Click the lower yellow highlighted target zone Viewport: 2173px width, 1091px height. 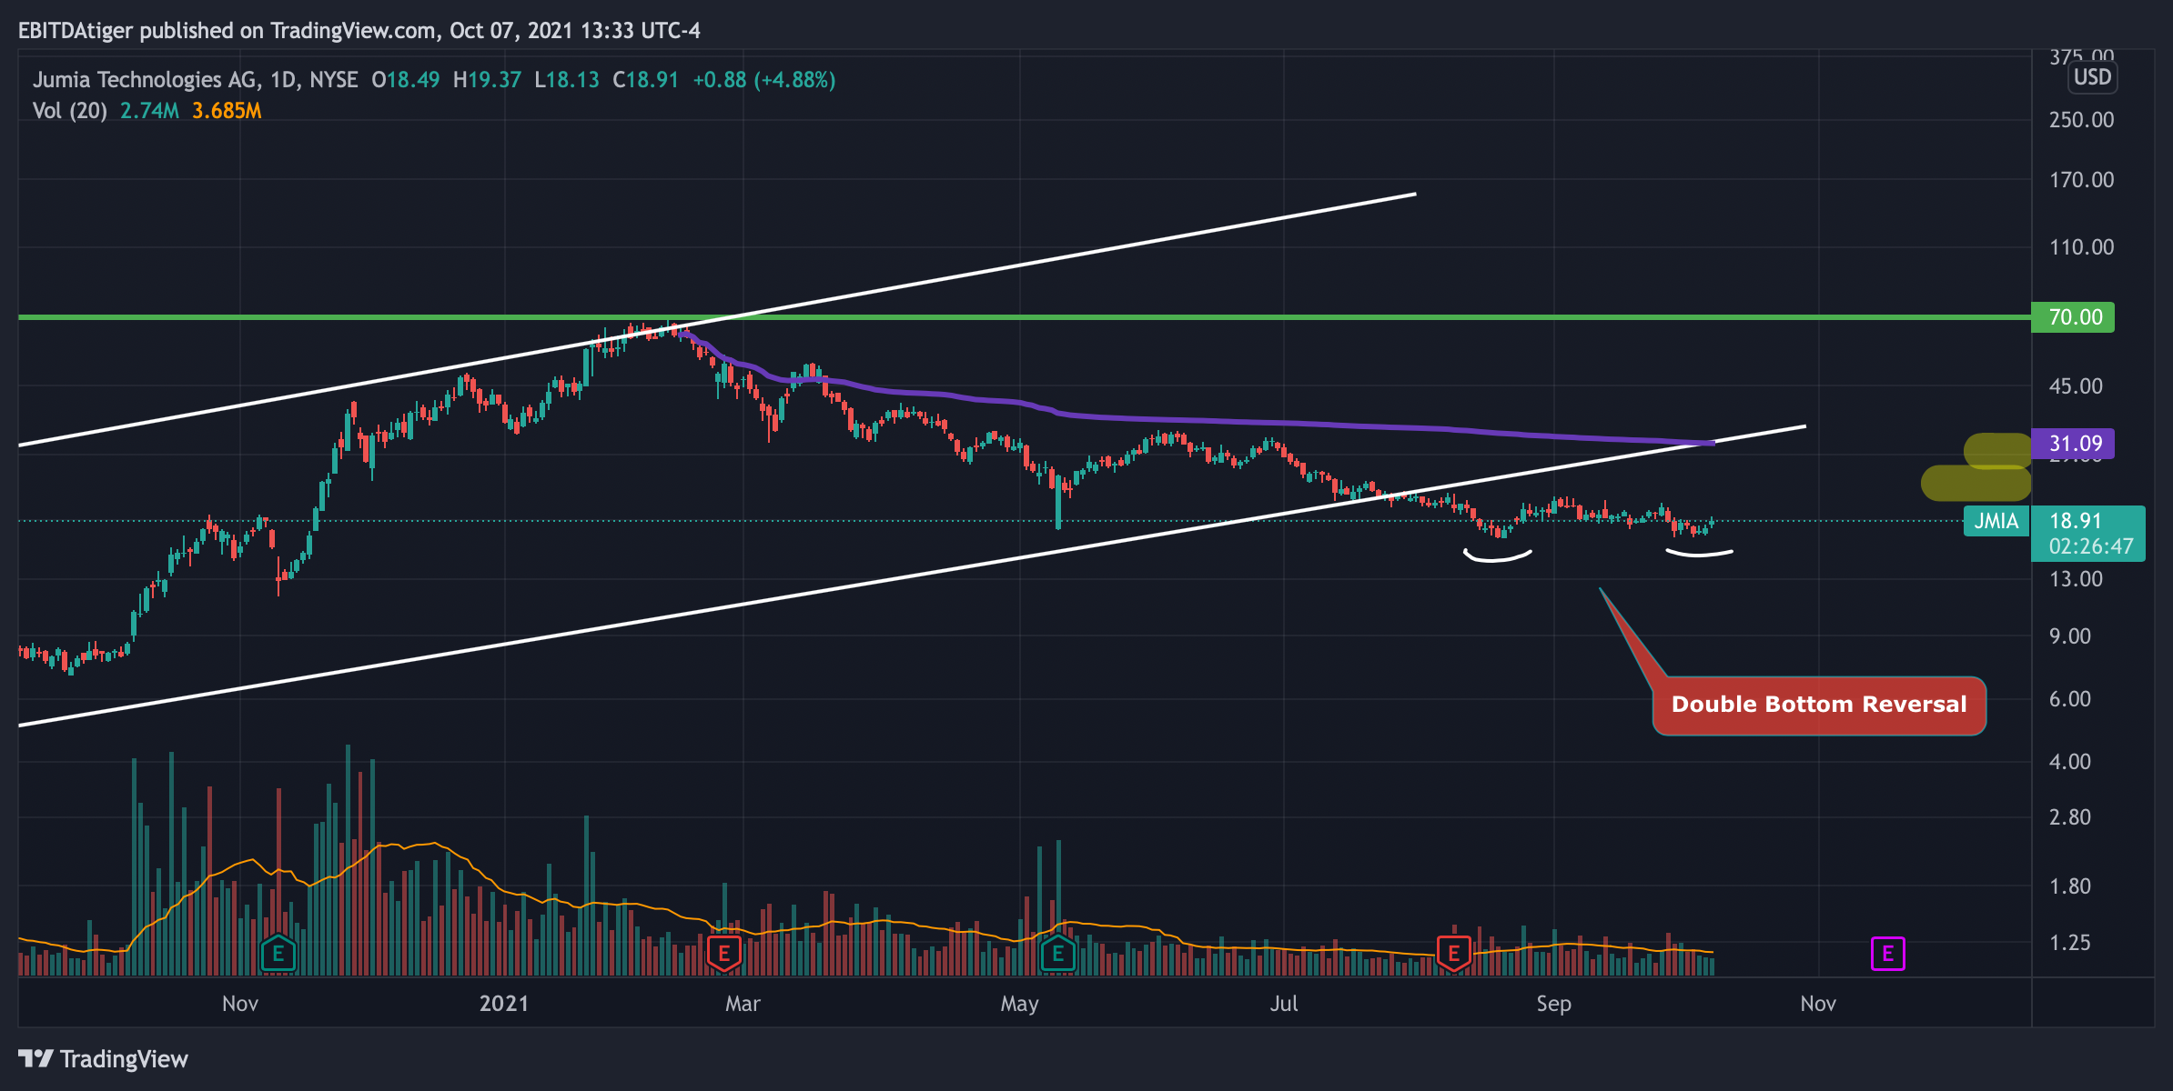point(1976,483)
